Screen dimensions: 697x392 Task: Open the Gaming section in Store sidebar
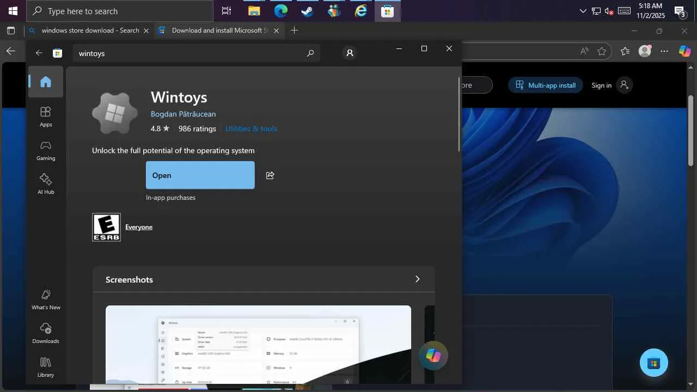46,150
